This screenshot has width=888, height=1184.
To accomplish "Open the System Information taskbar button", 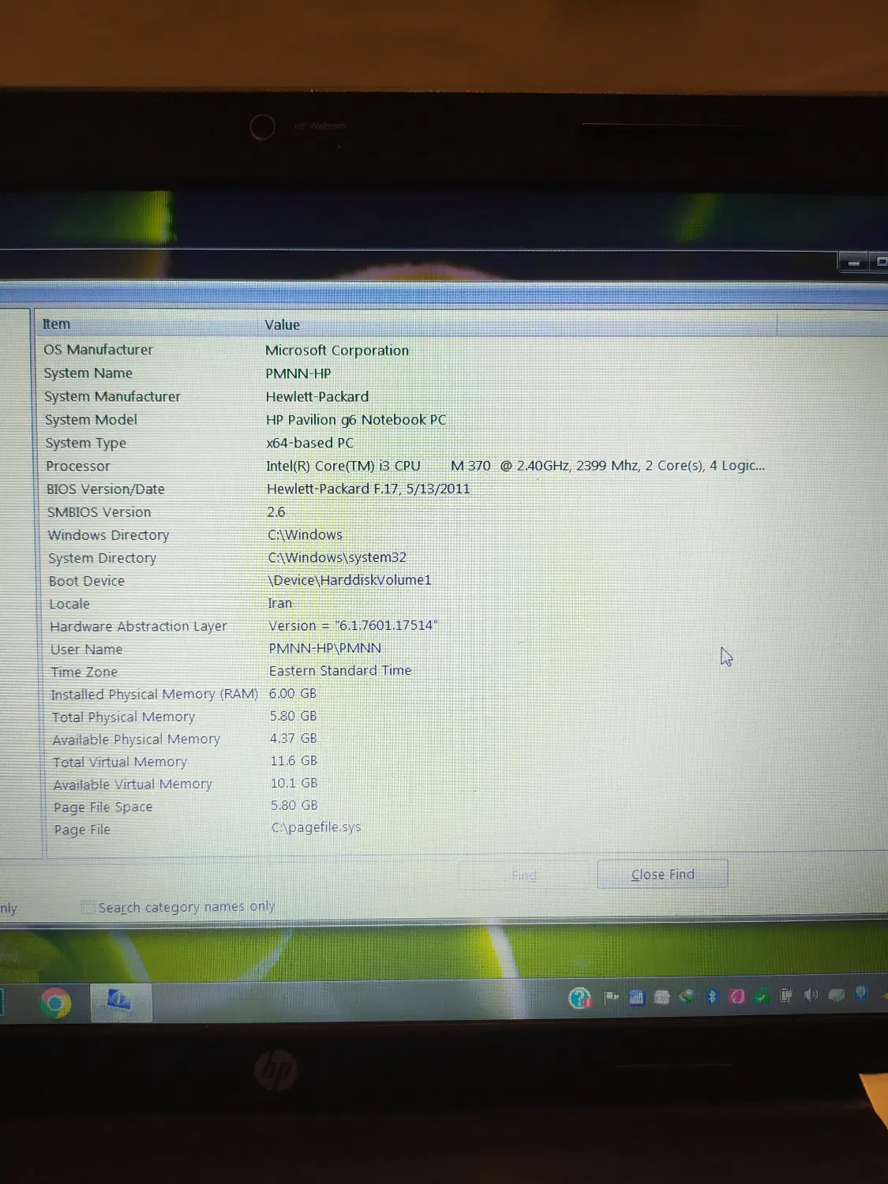I will (x=120, y=1002).
